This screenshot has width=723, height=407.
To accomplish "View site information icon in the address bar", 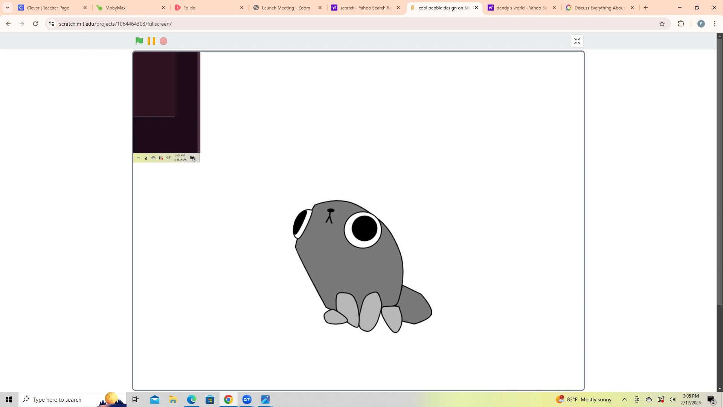I will (51, 23).
